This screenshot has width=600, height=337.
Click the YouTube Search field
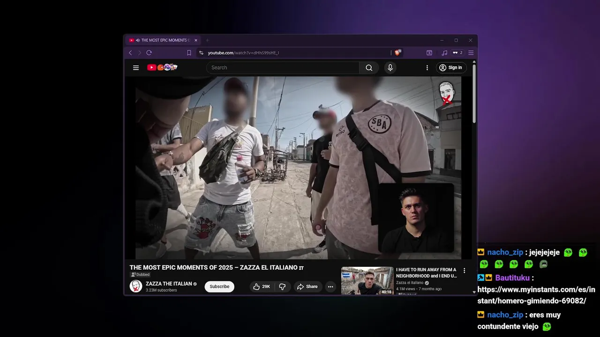pos(283,67)
